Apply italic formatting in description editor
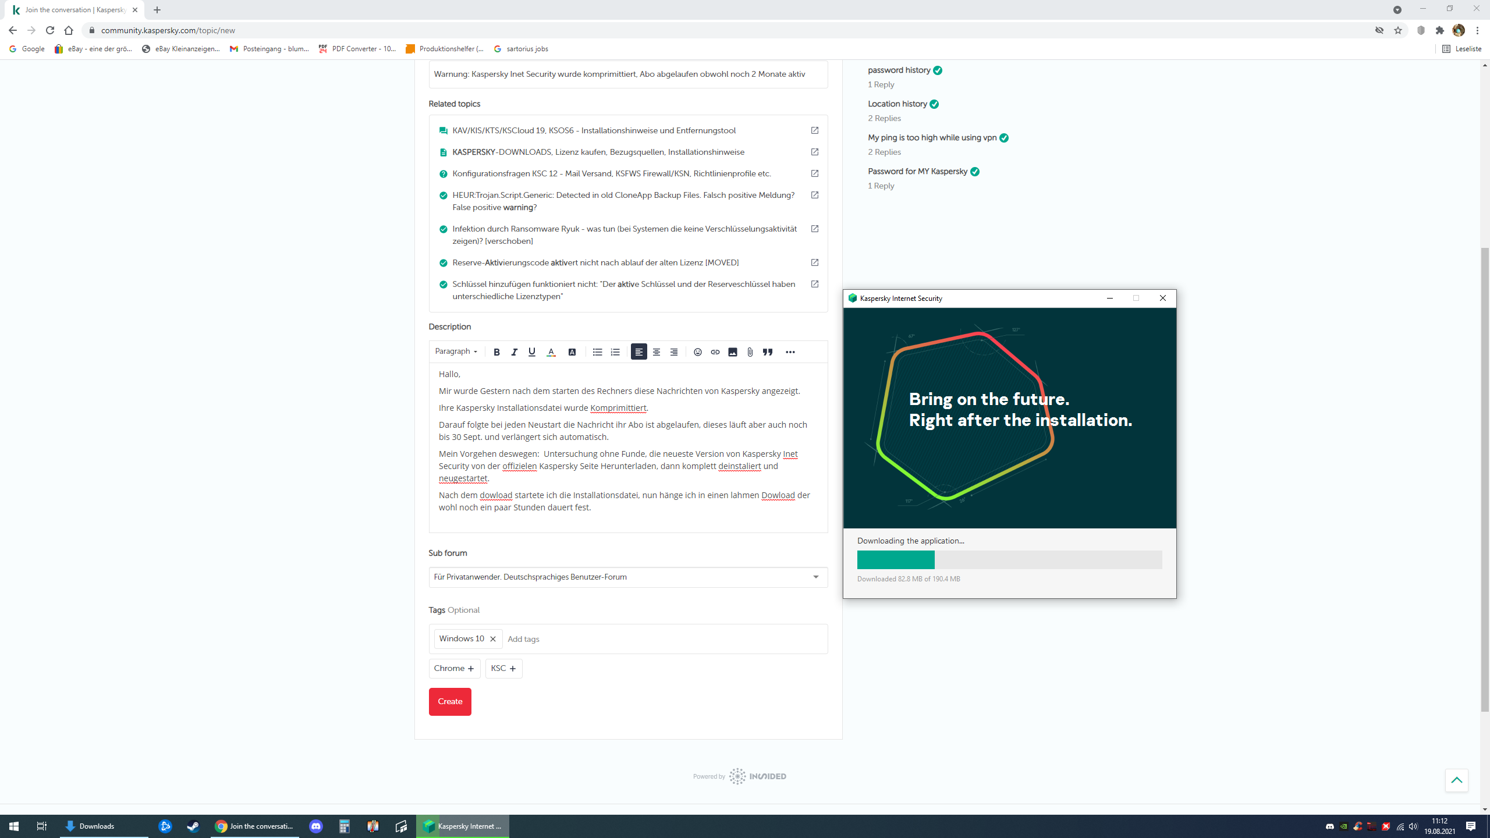 [514, 352]
